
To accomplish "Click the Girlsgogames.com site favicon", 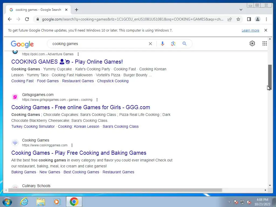I will (x=15, y=97).
